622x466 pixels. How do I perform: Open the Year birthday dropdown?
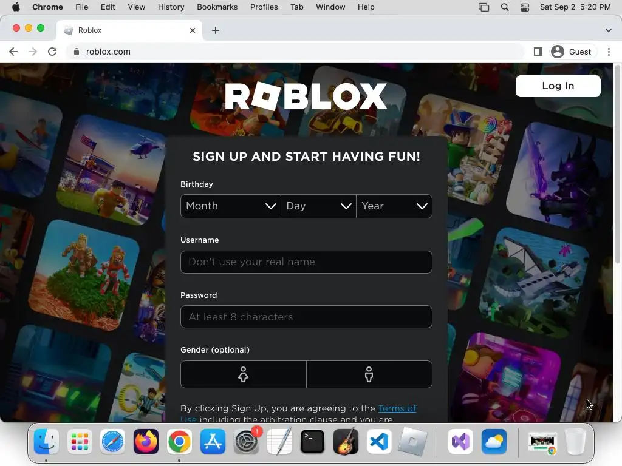(x=394, y=206)
